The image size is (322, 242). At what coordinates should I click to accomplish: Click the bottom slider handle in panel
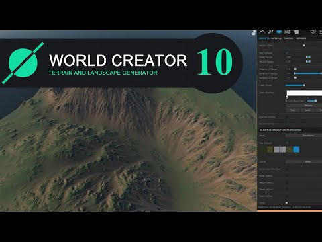(x=287, y=203)
